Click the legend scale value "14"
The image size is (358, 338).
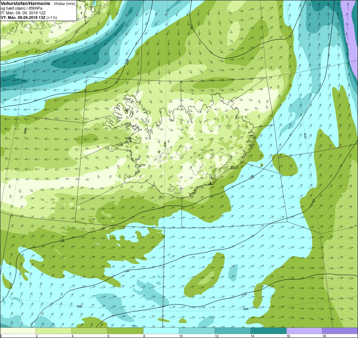click(x=252, y=336)
